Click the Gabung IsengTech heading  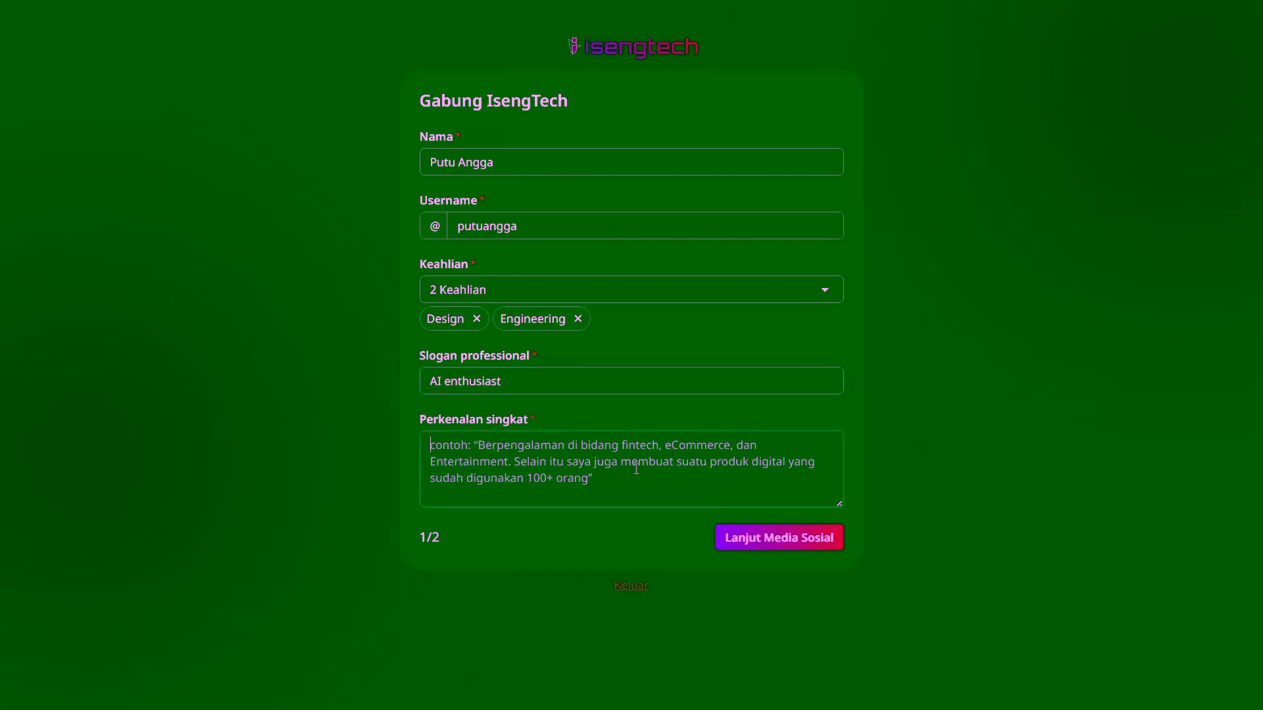493,101
